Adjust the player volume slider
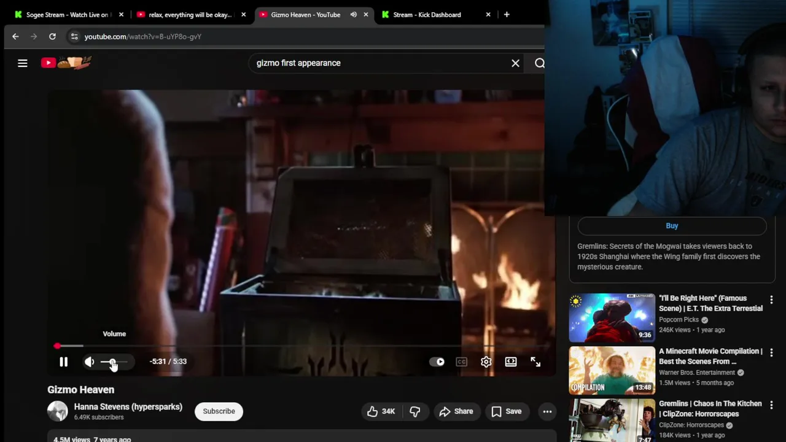 114,362
